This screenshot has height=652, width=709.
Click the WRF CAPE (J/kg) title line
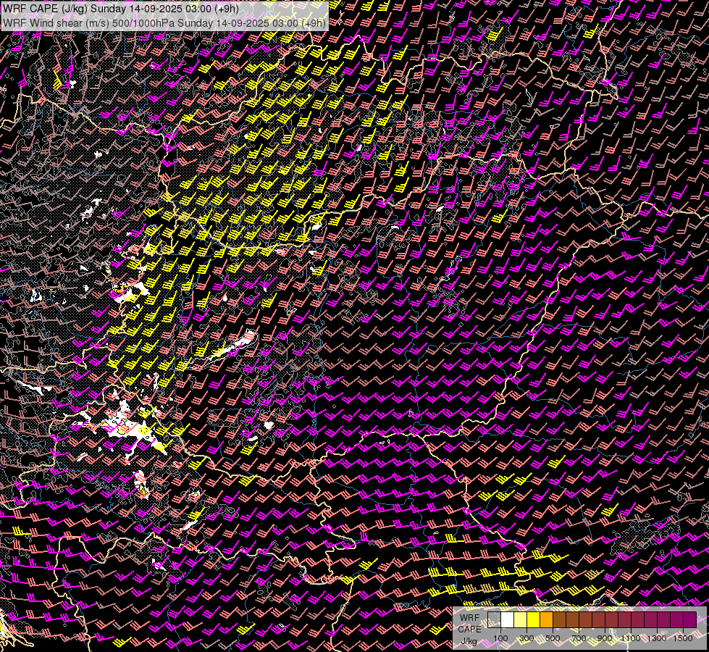pyautogui.click(x=121, y=9)
